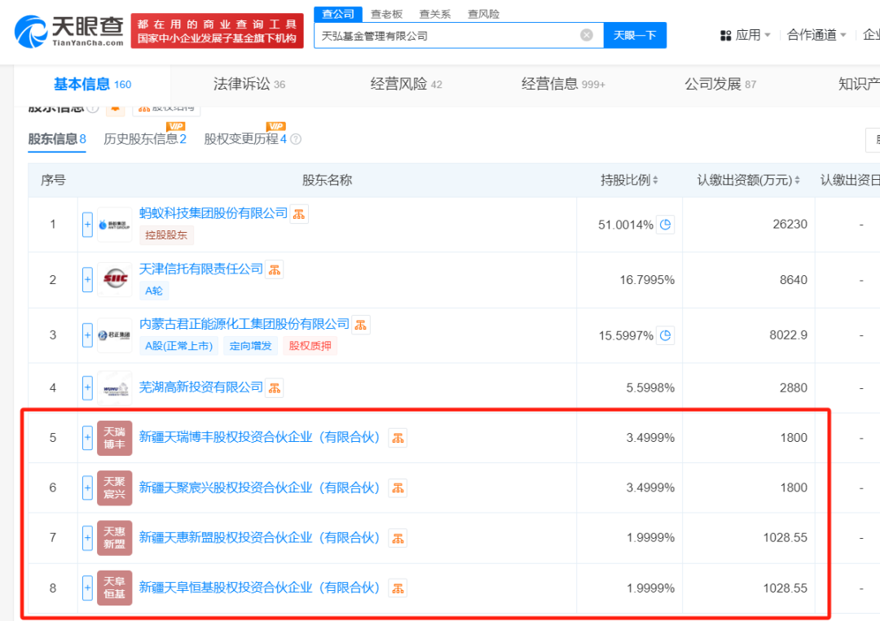
Task: Switch to 查老板 search tab
Action: click(x=387, y=14)
